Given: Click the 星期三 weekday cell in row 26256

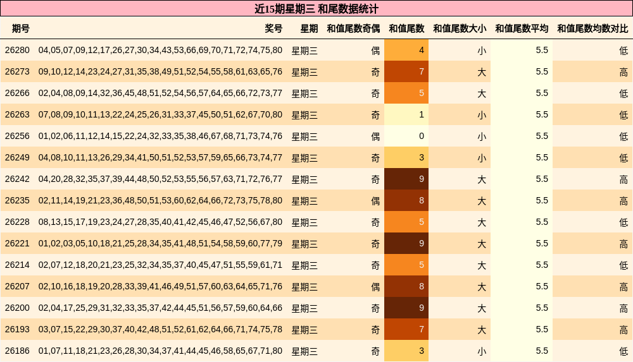Looking at the screenshot, I should tap(305, 136).
